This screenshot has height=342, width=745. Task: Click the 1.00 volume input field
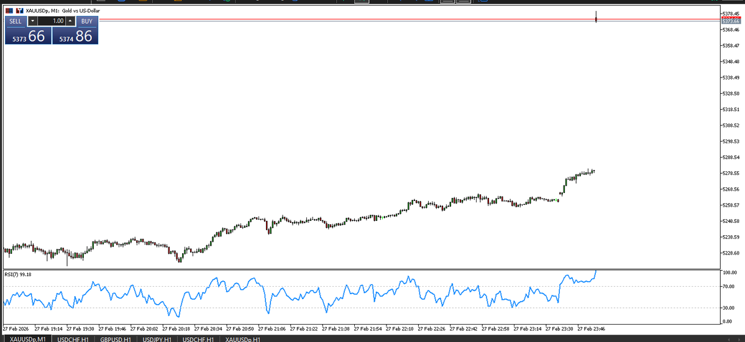tap(52, 21)
